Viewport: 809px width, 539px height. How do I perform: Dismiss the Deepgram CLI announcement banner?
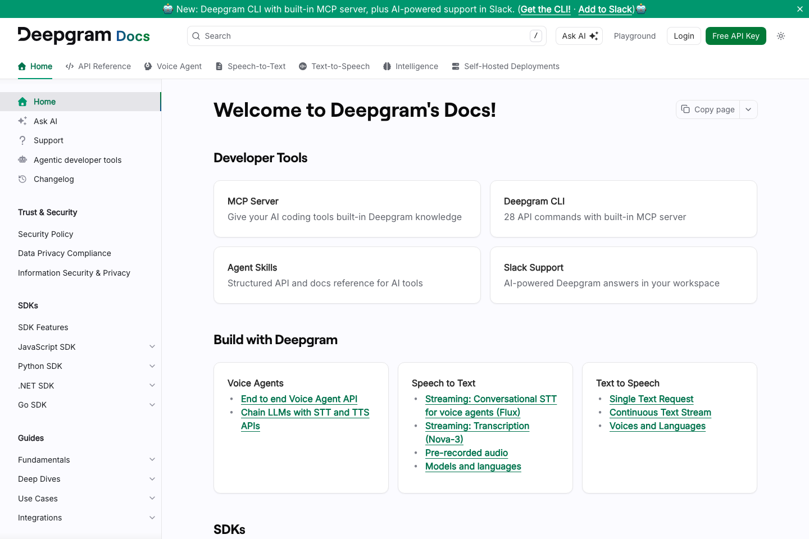(799, 9)
